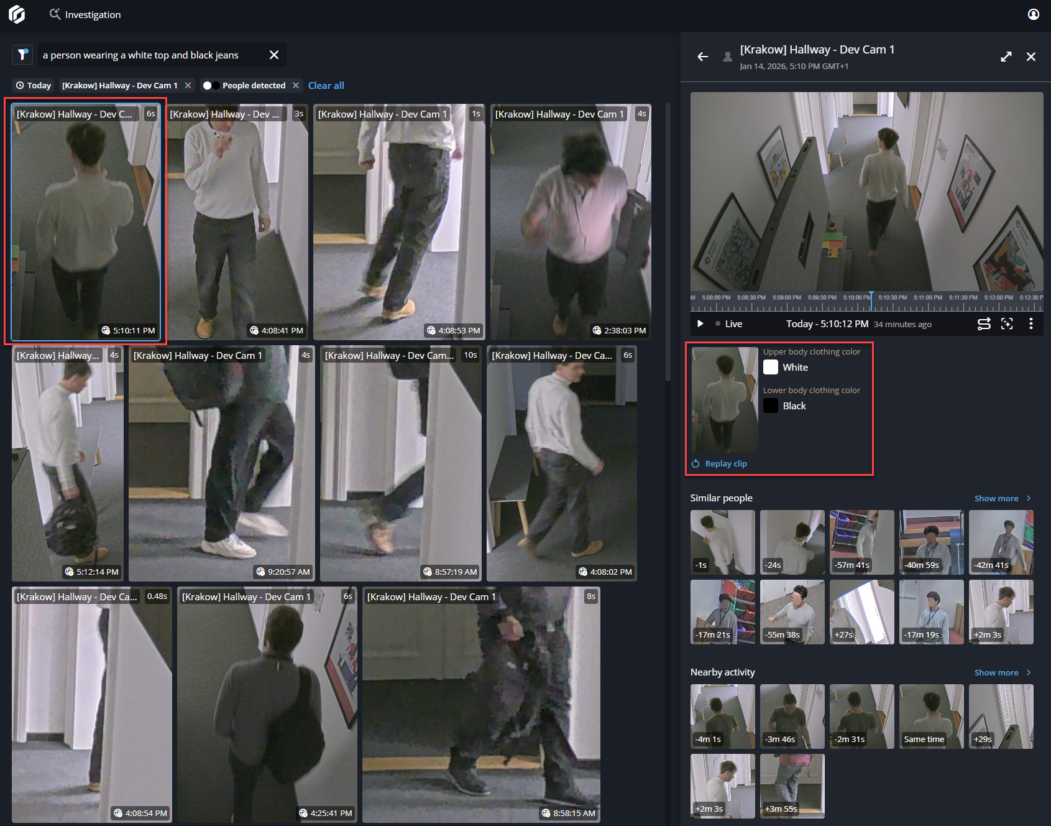Select the motion path icon in the player controls
Screen dimensions: 1051x826
pos(984,323)
